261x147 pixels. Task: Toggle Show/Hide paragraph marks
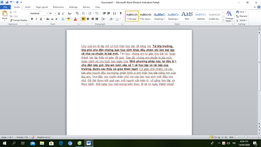121,13
